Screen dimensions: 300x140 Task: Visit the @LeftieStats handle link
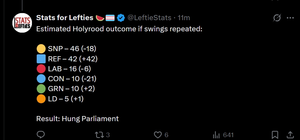click(x=149, y=18)
